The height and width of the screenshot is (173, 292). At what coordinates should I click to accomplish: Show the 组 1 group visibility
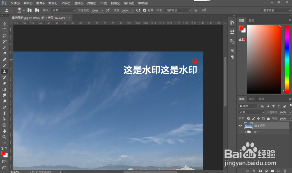coord(240,132)
